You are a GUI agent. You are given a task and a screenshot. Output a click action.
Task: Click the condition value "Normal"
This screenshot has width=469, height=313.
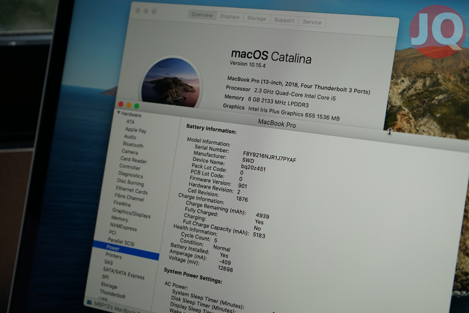[222, 248]
